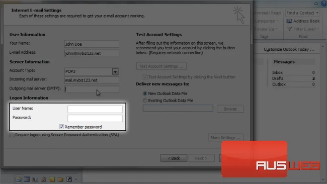The height and width of the screenshot is (184, 327).
Task: Open the Tasks view icon
Action: pos(44,179)
